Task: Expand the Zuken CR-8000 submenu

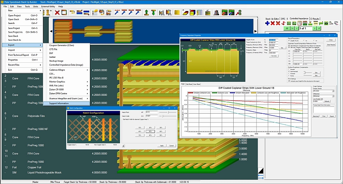Action: pyautogui.click(x=66, y=89)
